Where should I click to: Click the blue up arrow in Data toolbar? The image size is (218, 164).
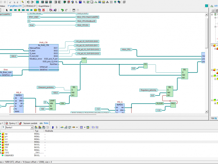pos(53,127)
